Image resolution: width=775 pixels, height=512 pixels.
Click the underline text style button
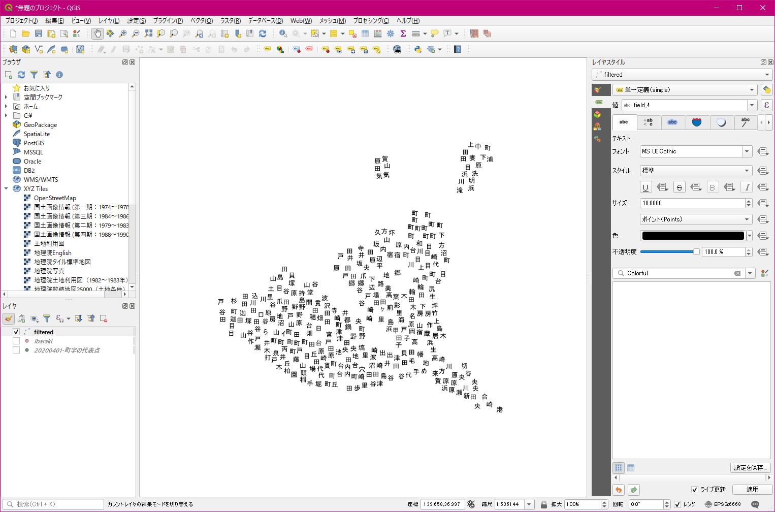tap(645, 187)
